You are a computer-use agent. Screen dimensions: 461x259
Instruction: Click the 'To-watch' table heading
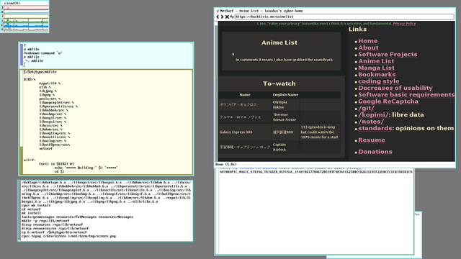coord(279,83)
